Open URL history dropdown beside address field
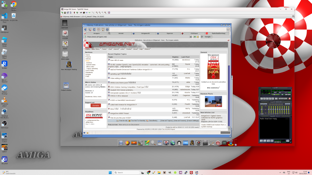 (191, 37)
